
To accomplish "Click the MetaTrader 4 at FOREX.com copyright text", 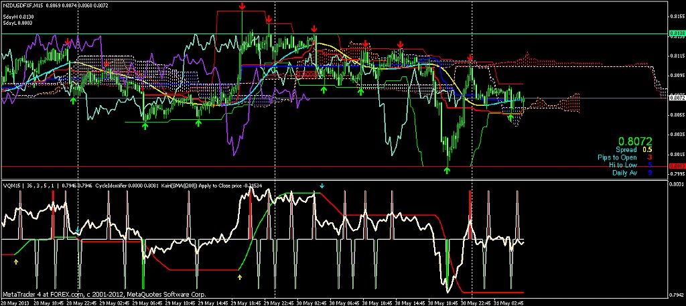I will 104,294.
